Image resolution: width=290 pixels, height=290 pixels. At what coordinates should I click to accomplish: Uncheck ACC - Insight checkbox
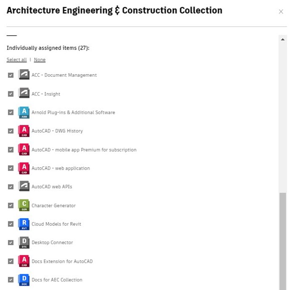pyautogui.click(x=11, y=94)
